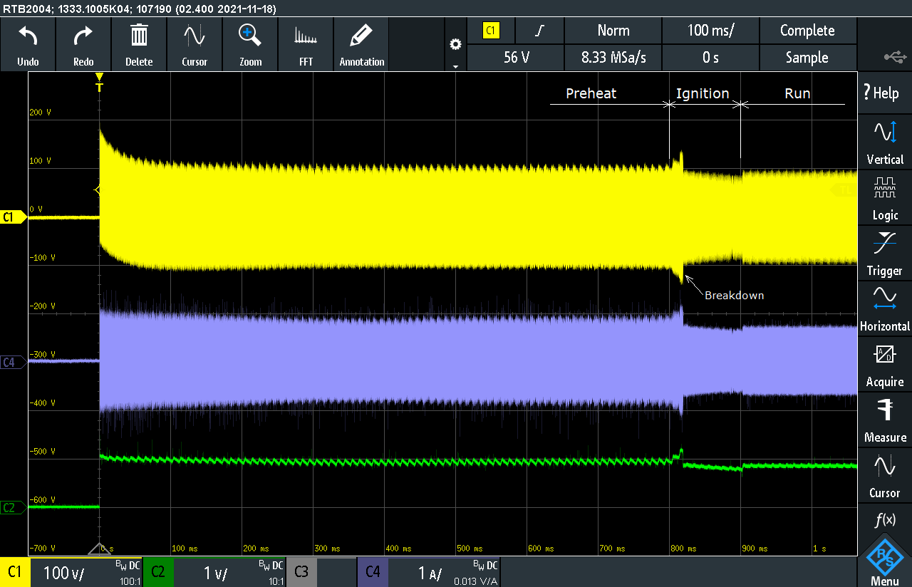Select the Cursor measurement tool
Viewport: 912px width, 587px height.
pyautogui.click(x=195, y=44)
